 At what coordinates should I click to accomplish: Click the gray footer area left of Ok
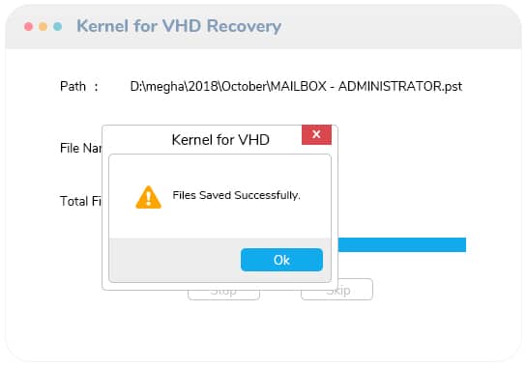[175, 260]
